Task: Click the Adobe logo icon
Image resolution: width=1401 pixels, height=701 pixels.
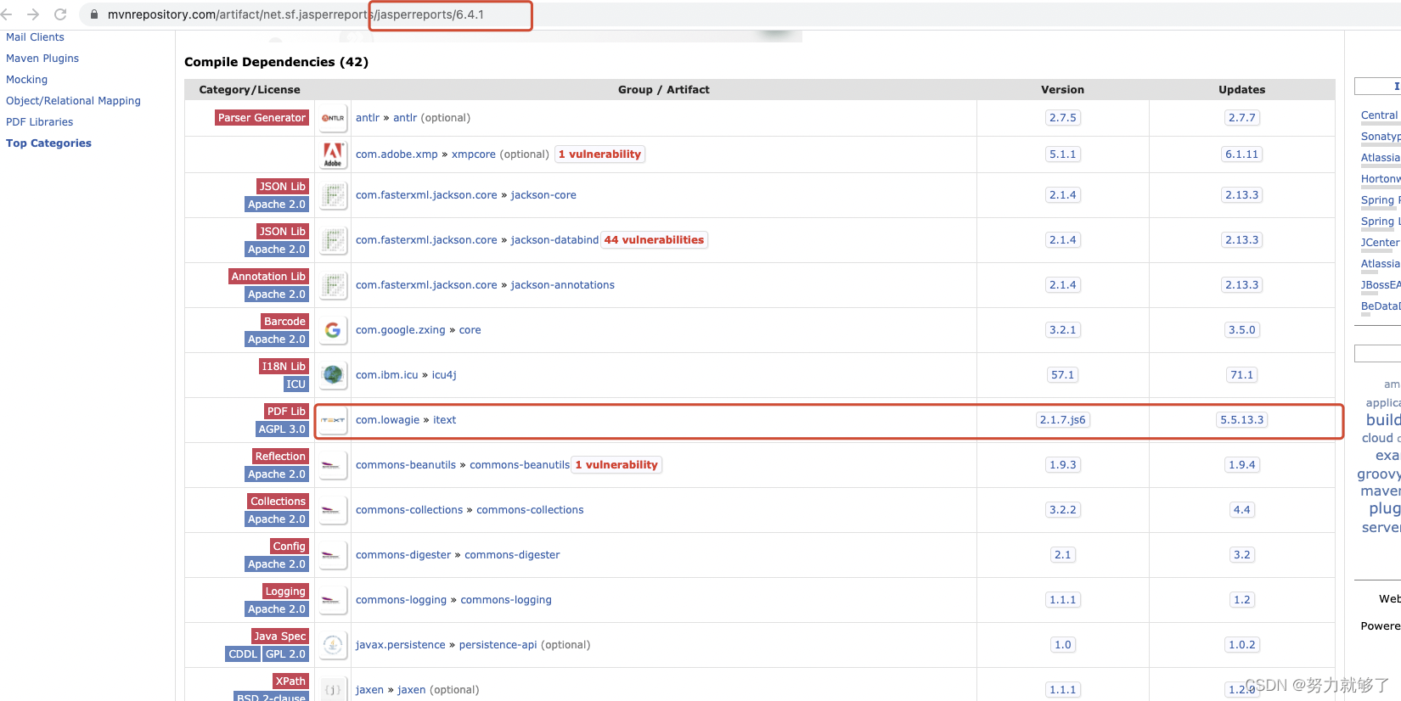Action: click(x=333, y=154)
